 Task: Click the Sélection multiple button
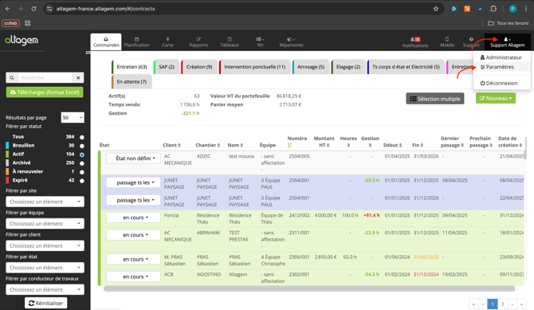tap(435, 99)
